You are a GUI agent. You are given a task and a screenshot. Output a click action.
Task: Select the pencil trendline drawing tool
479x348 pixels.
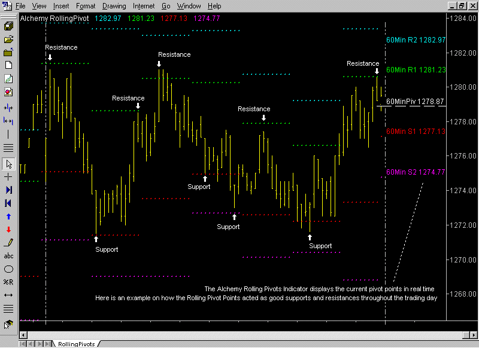coord(8,243)
